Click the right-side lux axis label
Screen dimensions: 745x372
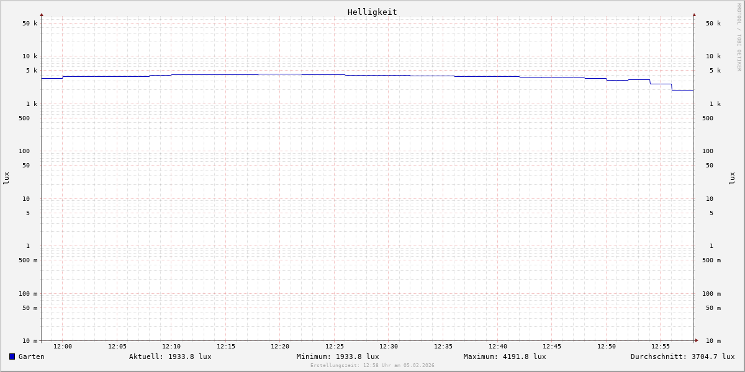[732, 178]
